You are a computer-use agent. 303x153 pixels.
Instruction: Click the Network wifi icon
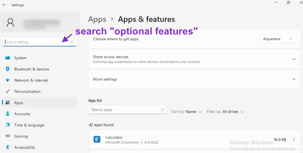(x=8, y=80)
